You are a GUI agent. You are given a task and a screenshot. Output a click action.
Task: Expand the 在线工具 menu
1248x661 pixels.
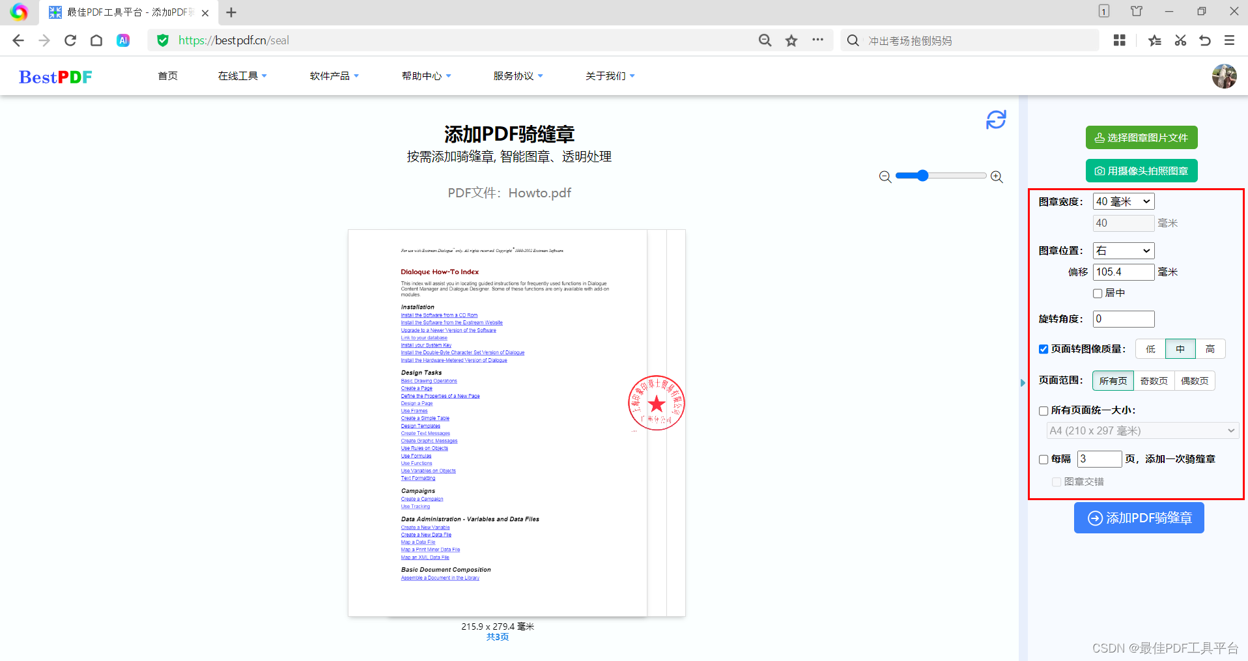(x=242, y=76)
